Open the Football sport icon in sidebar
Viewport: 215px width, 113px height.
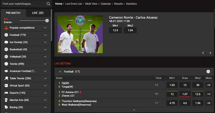click(x=6, y=35)
